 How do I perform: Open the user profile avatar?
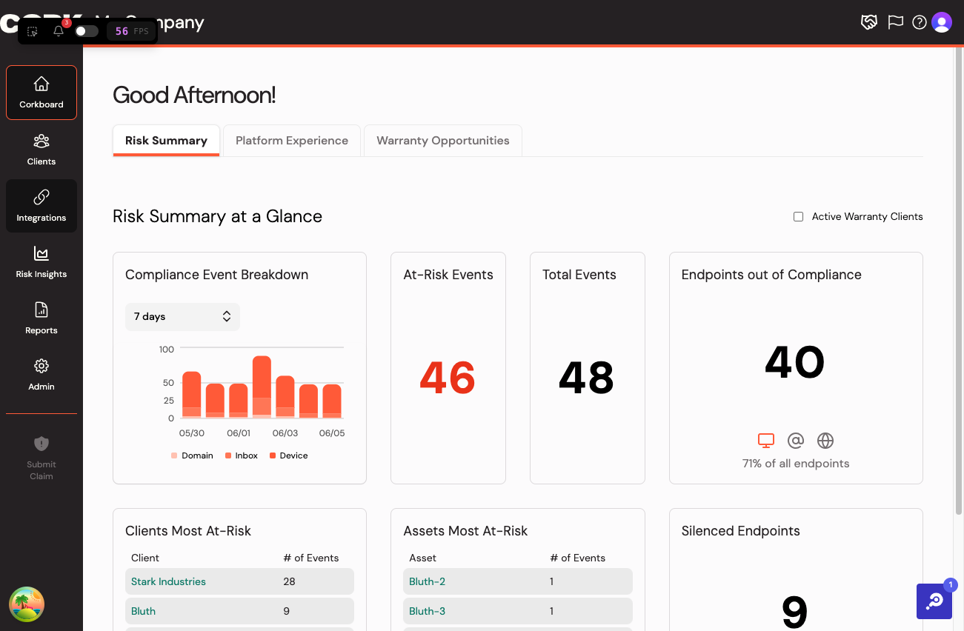pos(942,22)
